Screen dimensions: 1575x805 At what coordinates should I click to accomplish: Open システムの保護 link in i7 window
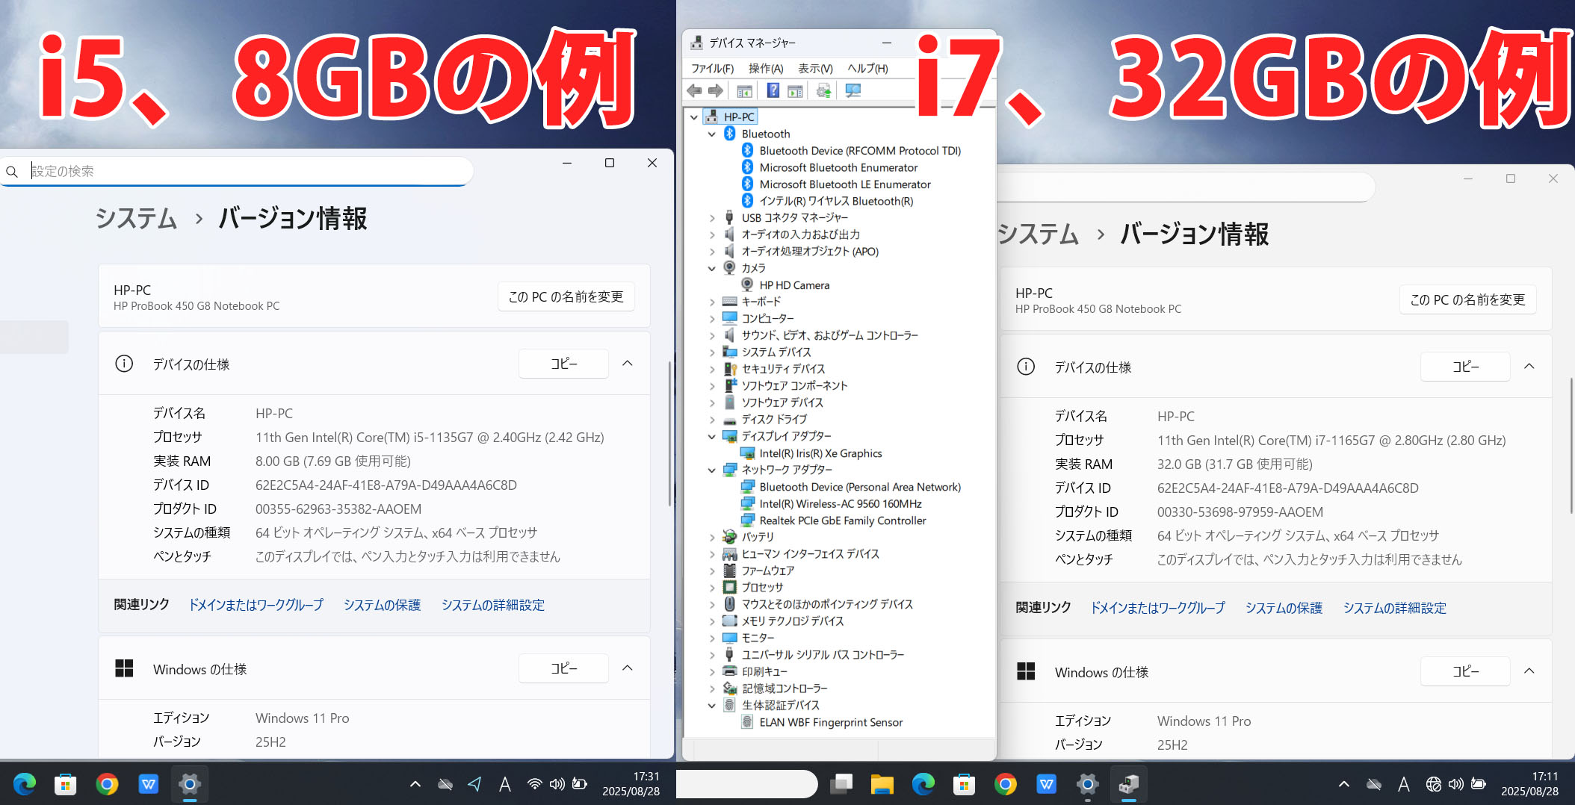click(1284, 608)
